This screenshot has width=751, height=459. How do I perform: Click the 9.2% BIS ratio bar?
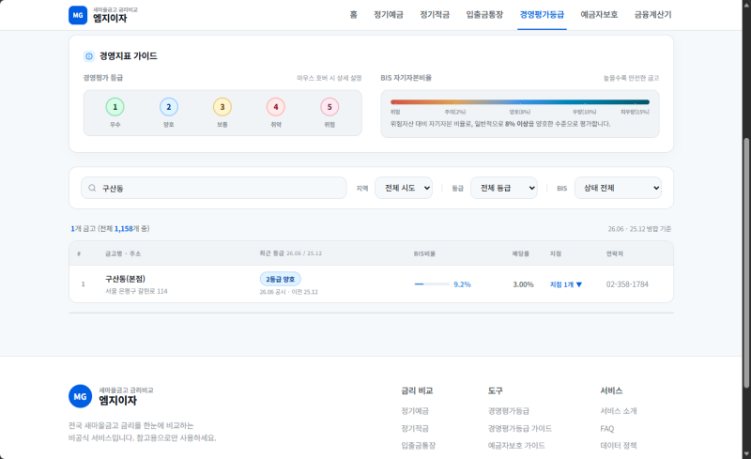point(432,284)
